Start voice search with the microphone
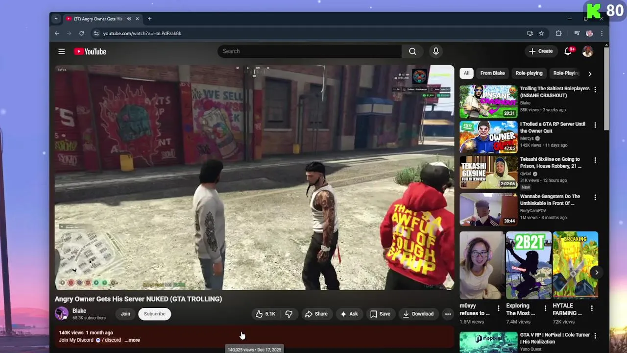This screenshot has width=627, height=353. coord(435,51)
